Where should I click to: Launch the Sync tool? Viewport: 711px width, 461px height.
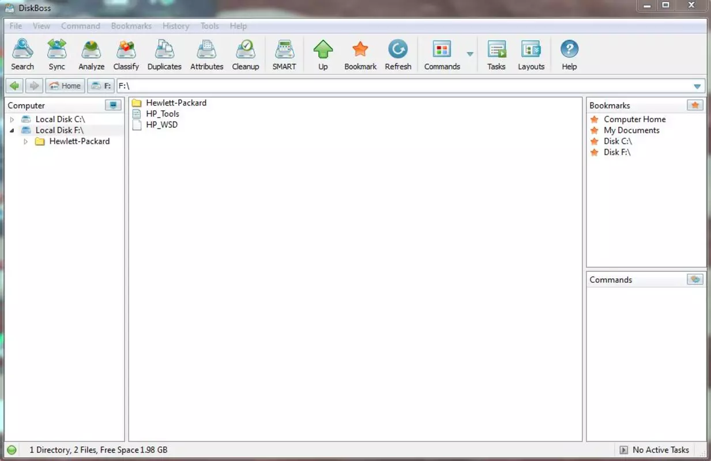57,55
